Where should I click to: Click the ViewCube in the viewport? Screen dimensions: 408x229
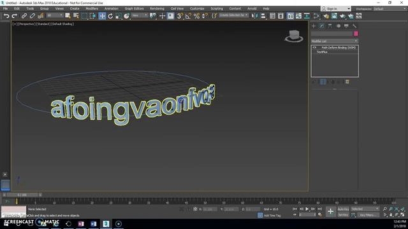(294, 36)
